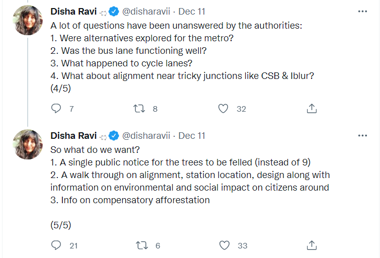This screenshot has width=380, height=258.
Task: Open the Dec 11 timestamp of first tweet
Action: [x=192, y=11]
